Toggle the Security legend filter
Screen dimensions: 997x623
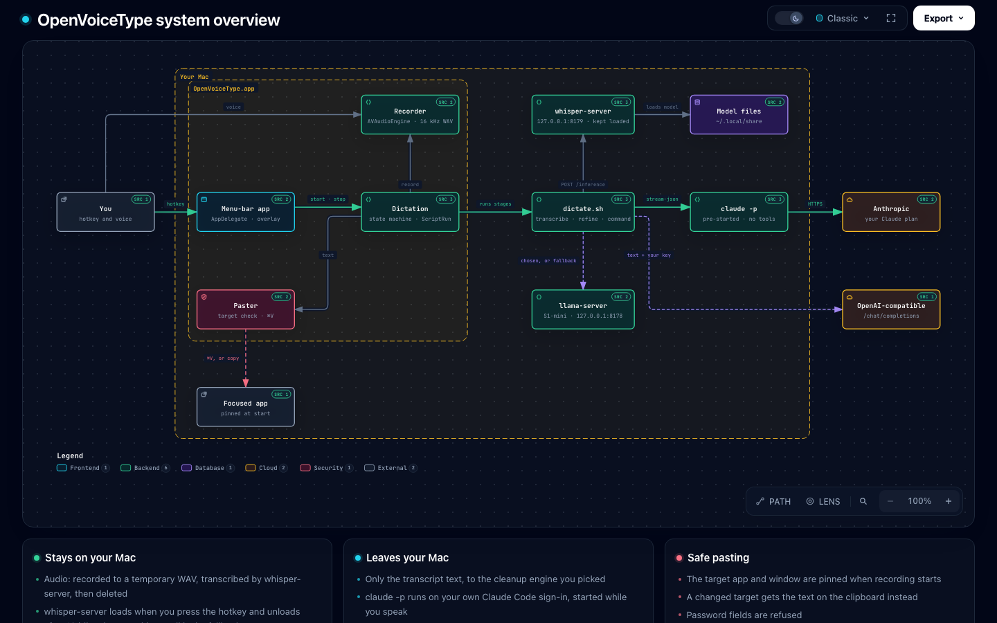pos(327,468)
